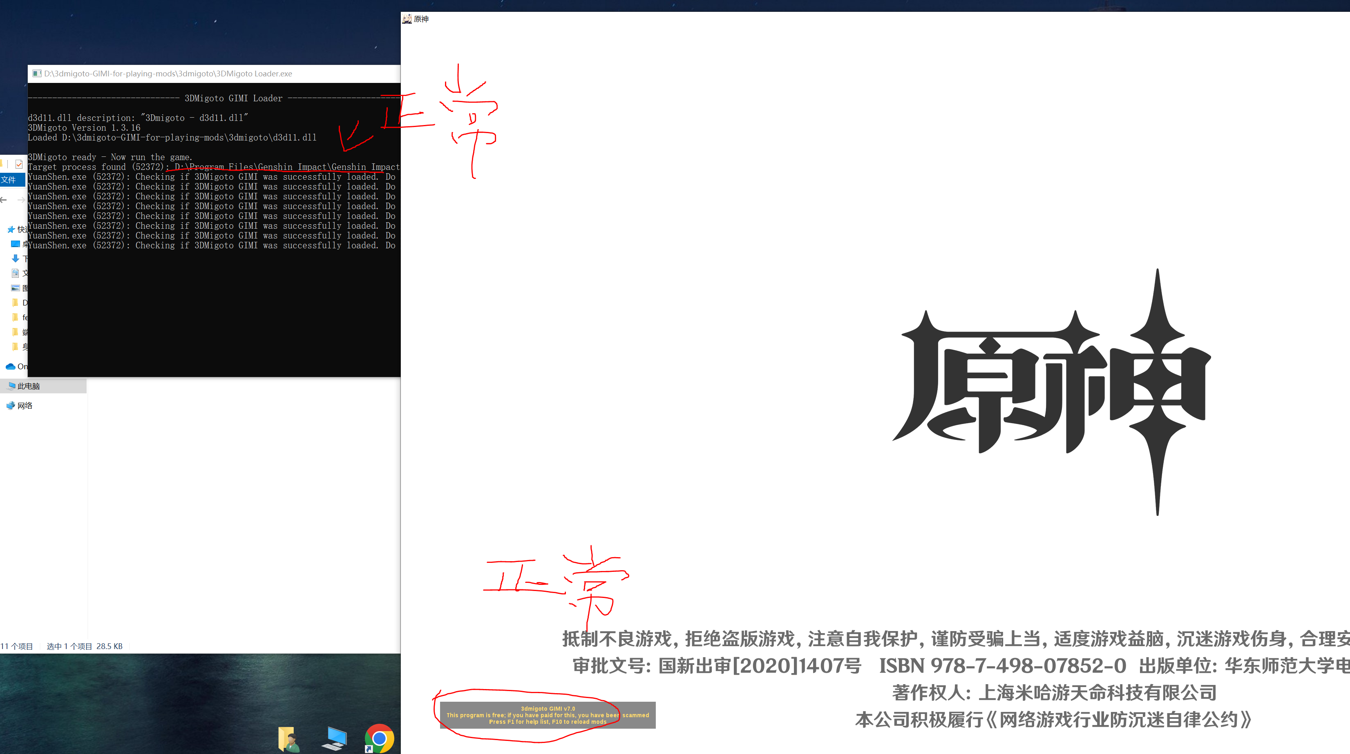Click the 著作权人 copyright holder text line

pyautogui.click(x=1054, y=693)
